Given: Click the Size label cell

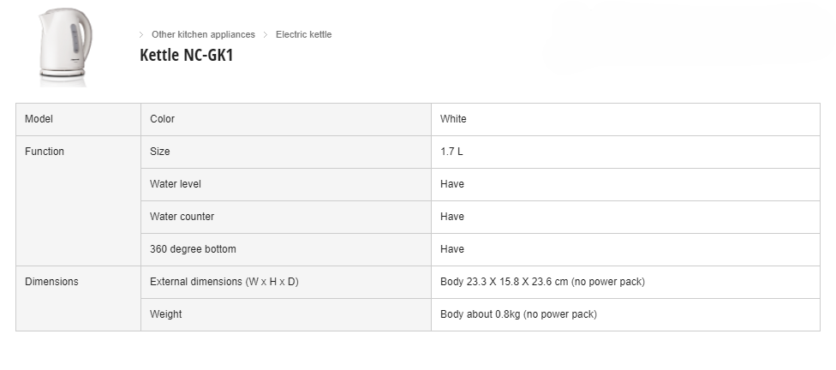Looking at the screenshot, I should coord(286,152).
